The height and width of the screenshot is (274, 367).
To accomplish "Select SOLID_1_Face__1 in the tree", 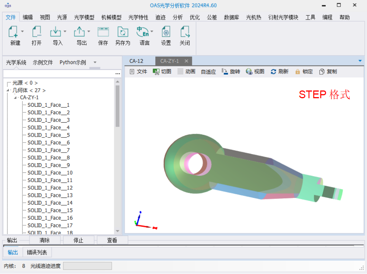I will (48, 105).
